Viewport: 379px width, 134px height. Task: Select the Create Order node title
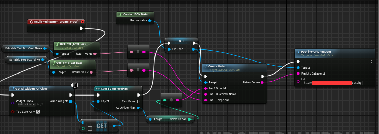[217, 66]
